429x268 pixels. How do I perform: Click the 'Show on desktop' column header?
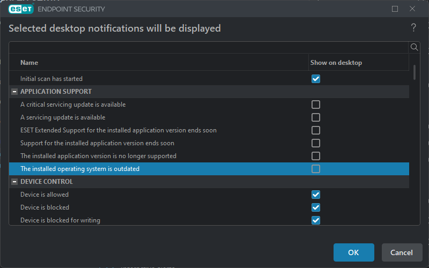336,63
